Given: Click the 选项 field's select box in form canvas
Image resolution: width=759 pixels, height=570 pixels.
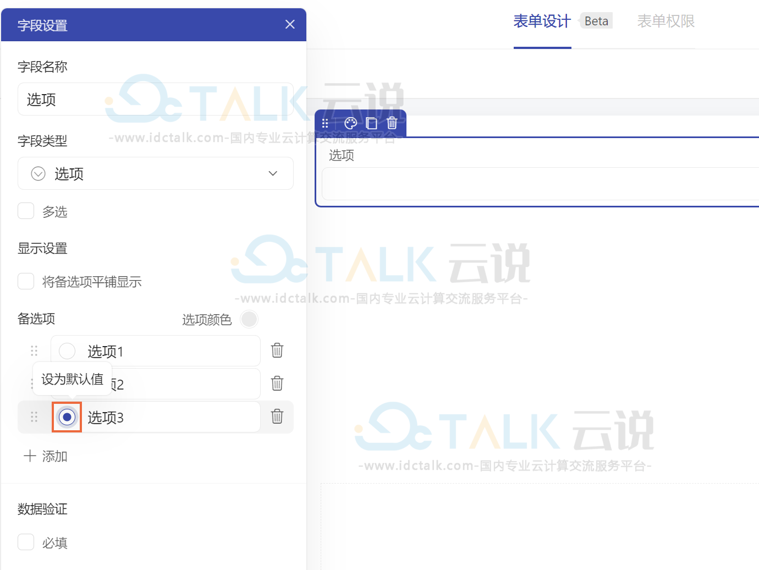Looking at the screenshot, I should pos(541,184).
